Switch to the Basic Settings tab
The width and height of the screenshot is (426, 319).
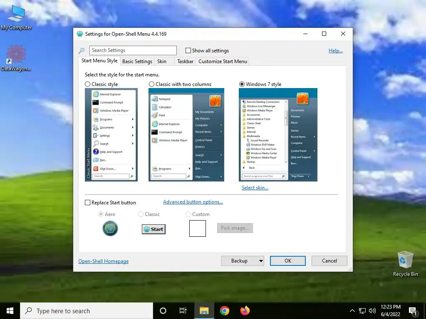(x=137, y=61)
